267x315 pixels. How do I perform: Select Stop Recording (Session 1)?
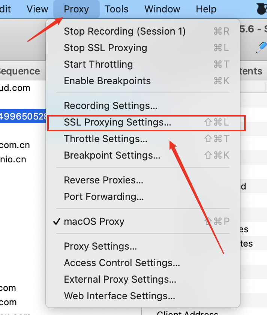click(x=124, y=31)
